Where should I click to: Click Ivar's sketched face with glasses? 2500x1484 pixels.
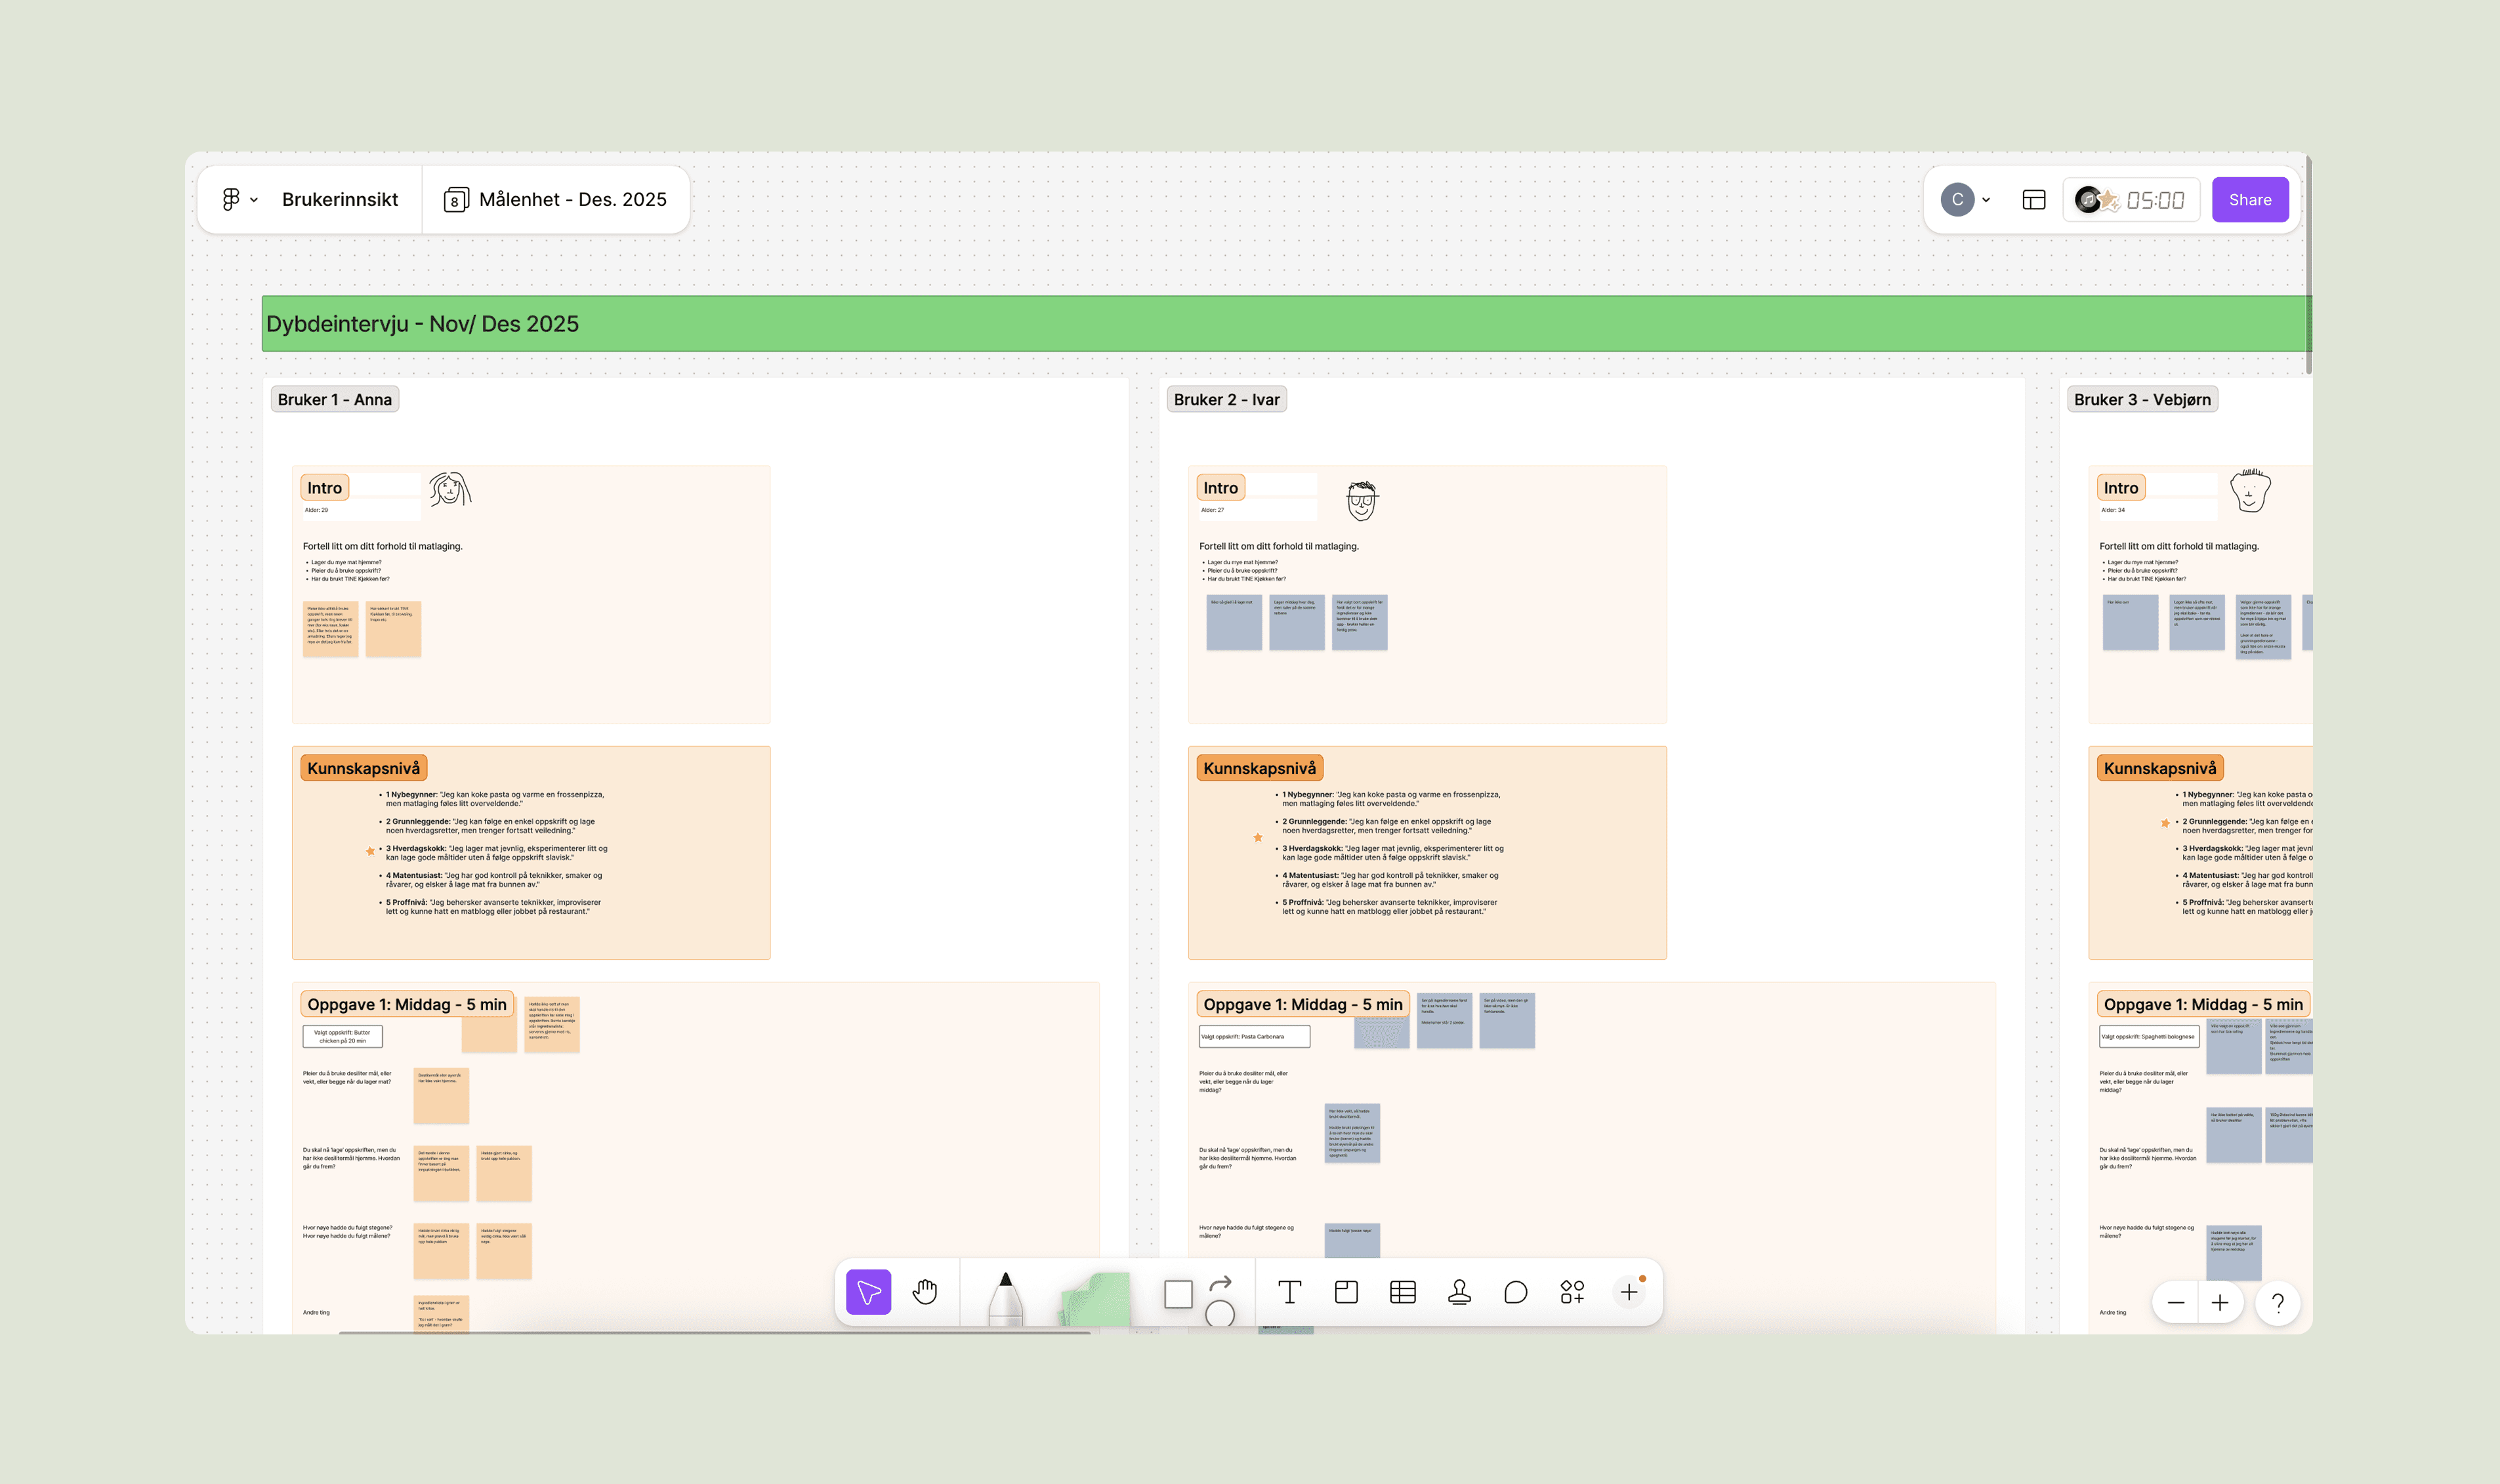[x=1361, y=500]
